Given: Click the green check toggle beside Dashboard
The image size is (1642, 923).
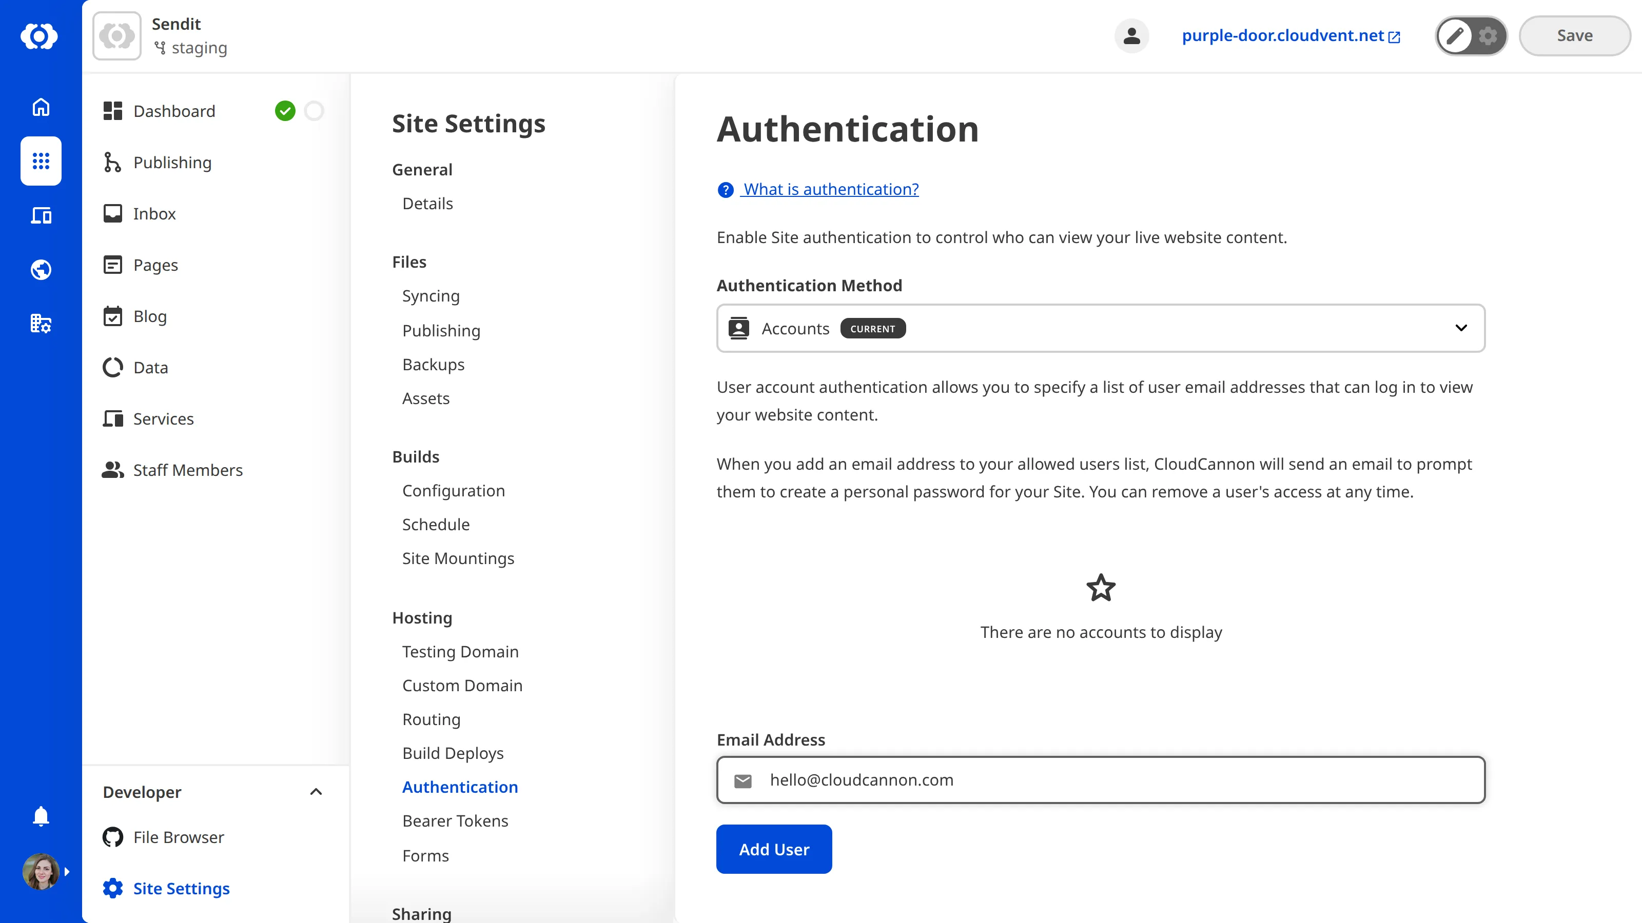Looking at the screenshot, I should (x=286, y=110).
